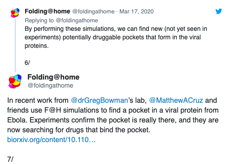The image size is (231, 164).
Task: Select the reply text about druggable pockets
Action: (116, 37)
